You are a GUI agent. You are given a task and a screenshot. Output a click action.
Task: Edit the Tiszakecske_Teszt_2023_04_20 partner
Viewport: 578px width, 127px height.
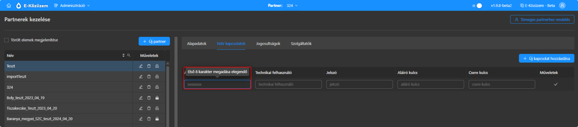click(141, 108)
